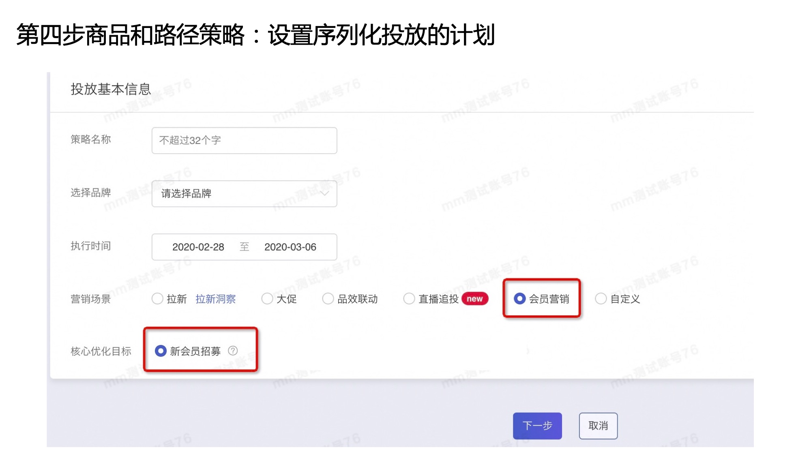Choose the 自定义 scenario radio
811x456 pixels.
coord(601,299)
